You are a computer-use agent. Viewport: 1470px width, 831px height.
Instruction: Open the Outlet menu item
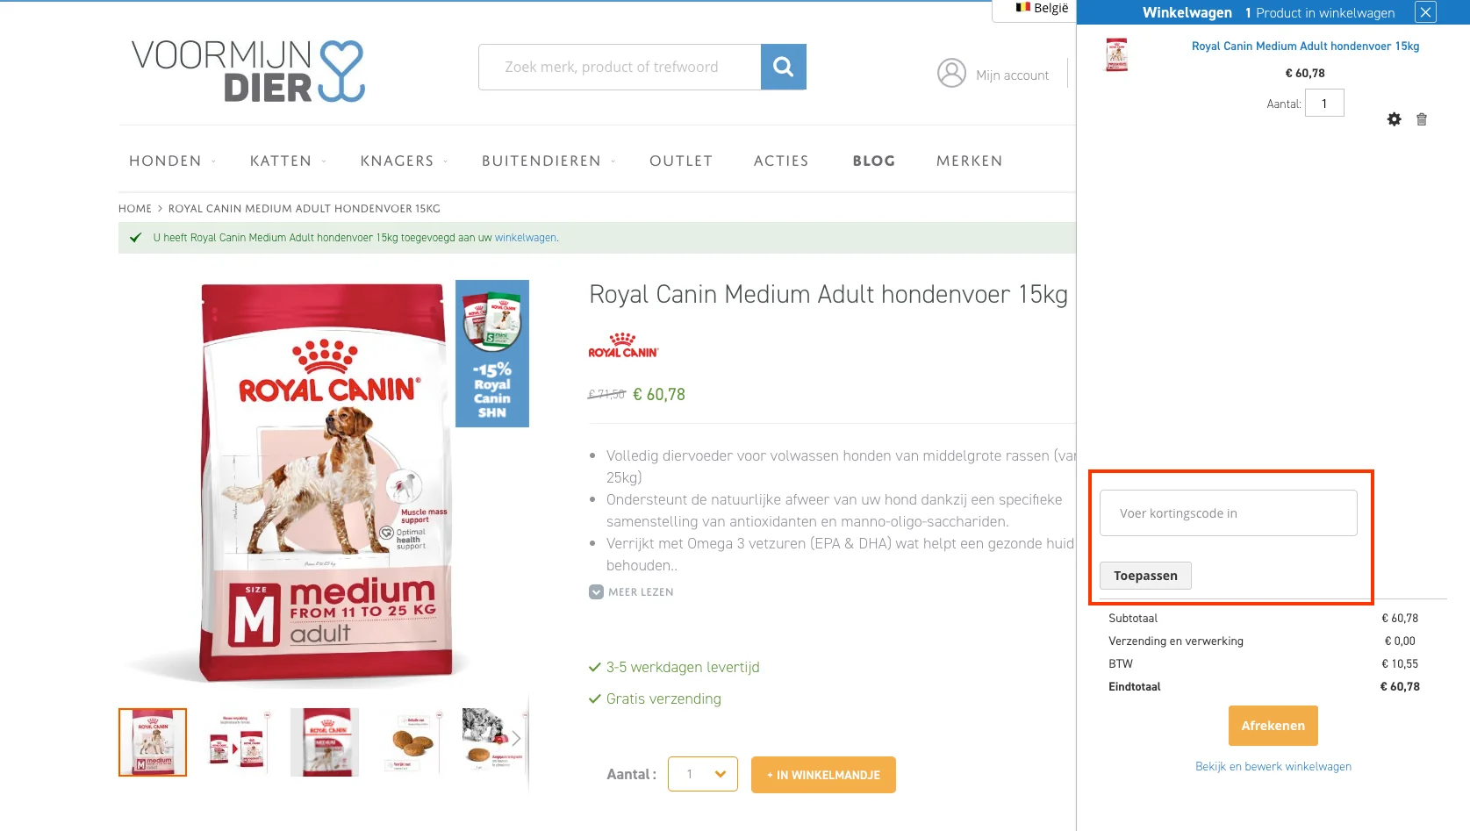pos(680,161)
